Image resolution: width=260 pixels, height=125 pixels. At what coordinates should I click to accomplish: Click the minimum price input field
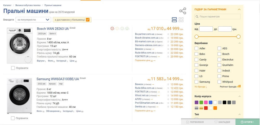coord(206,29)
